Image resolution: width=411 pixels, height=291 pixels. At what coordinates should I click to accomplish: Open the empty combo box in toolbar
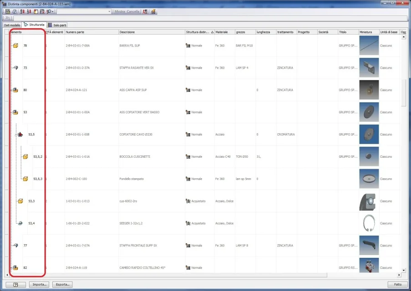tap(109, 11)
